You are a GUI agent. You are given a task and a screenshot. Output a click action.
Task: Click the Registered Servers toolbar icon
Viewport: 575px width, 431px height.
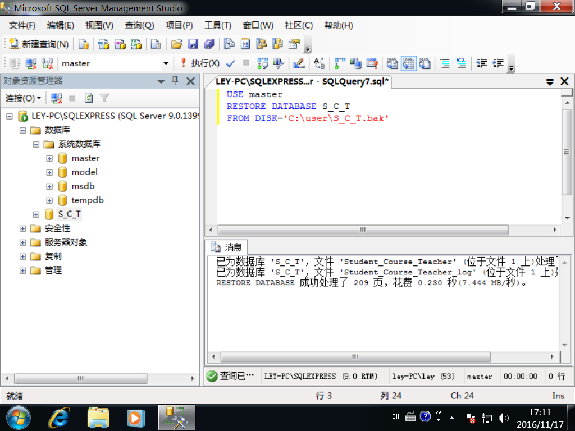point(230,44)
